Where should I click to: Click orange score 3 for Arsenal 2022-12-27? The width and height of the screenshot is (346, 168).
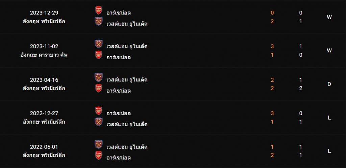pyautogui.click(x=272, y=113)
